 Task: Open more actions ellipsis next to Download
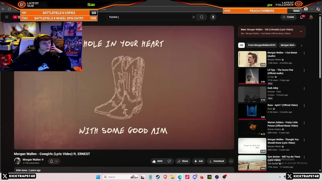tap(231, 161)
